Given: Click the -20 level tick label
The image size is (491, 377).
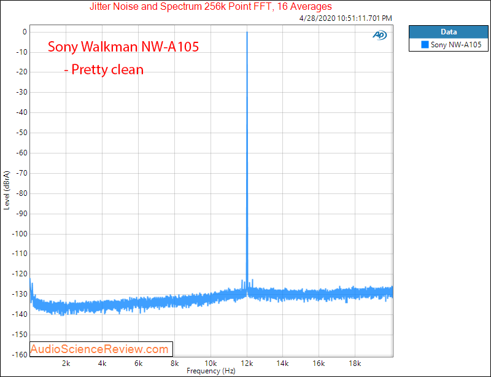Looking at the screenshot, I should point(21,72).
